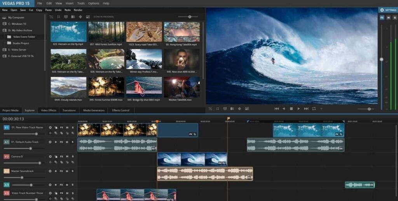The height and width of the screenshot is (201, 398).
Task: Click the Open button in toolbar
Action: pos(14,10)
